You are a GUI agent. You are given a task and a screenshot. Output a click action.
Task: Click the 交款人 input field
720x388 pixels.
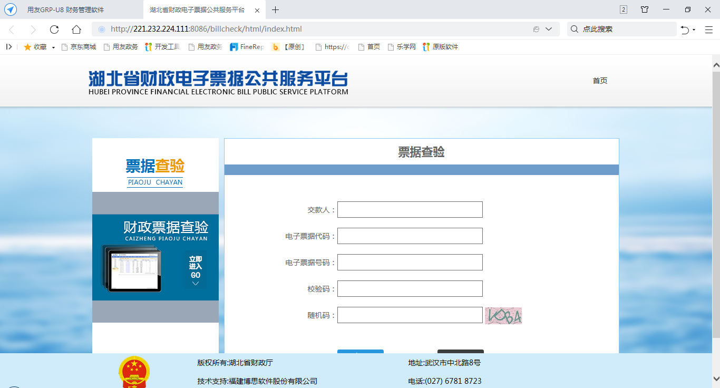410,209
